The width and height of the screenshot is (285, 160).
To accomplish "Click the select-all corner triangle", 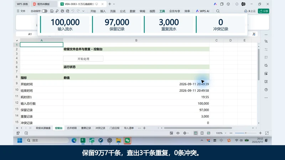I will point(17,41).
